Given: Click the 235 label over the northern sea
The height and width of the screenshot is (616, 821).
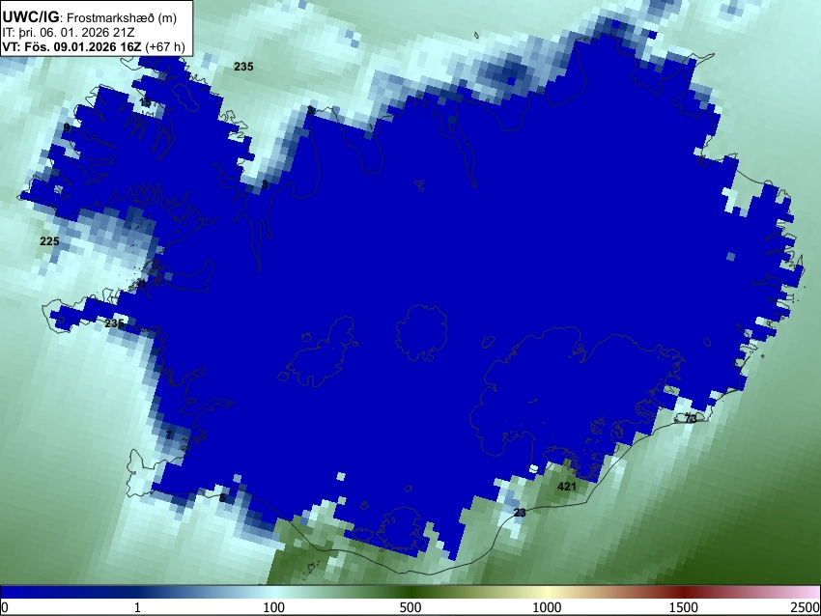Looking at the screenshot, I should pyautogui.click(x=243, y=67).
